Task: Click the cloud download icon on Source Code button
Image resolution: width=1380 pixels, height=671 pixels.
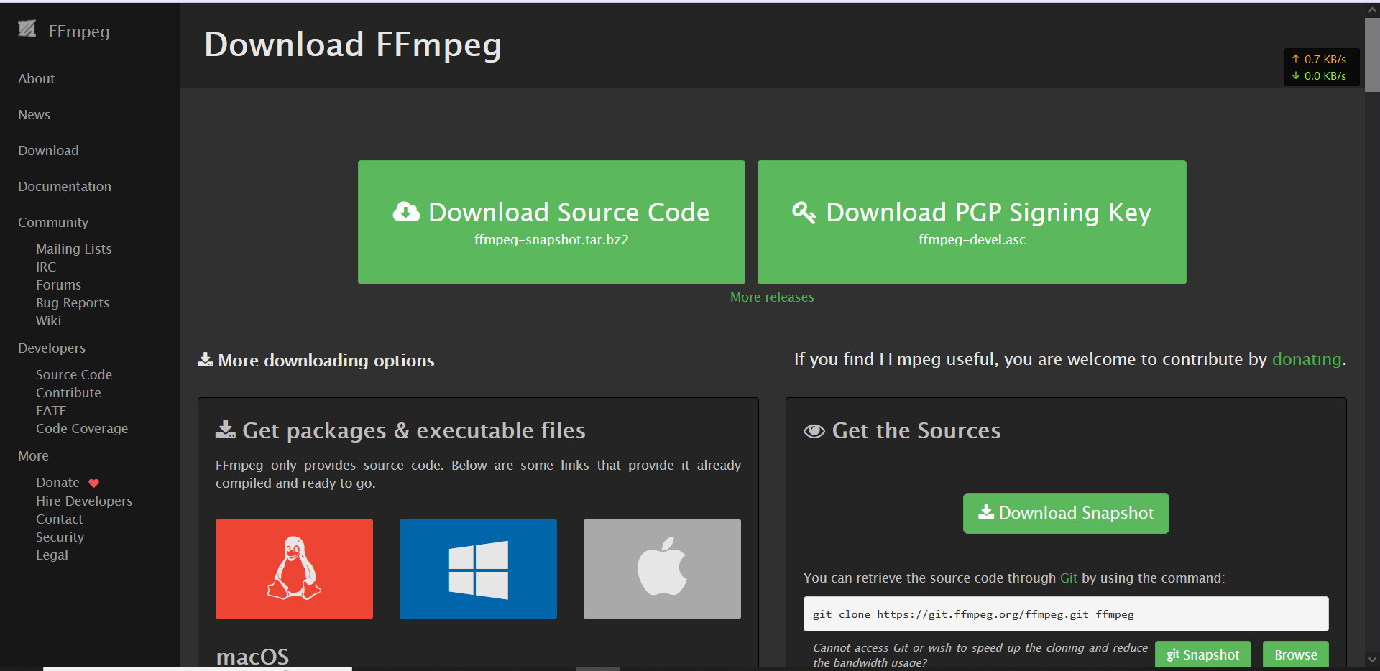Action: click(x=406, y=212)
